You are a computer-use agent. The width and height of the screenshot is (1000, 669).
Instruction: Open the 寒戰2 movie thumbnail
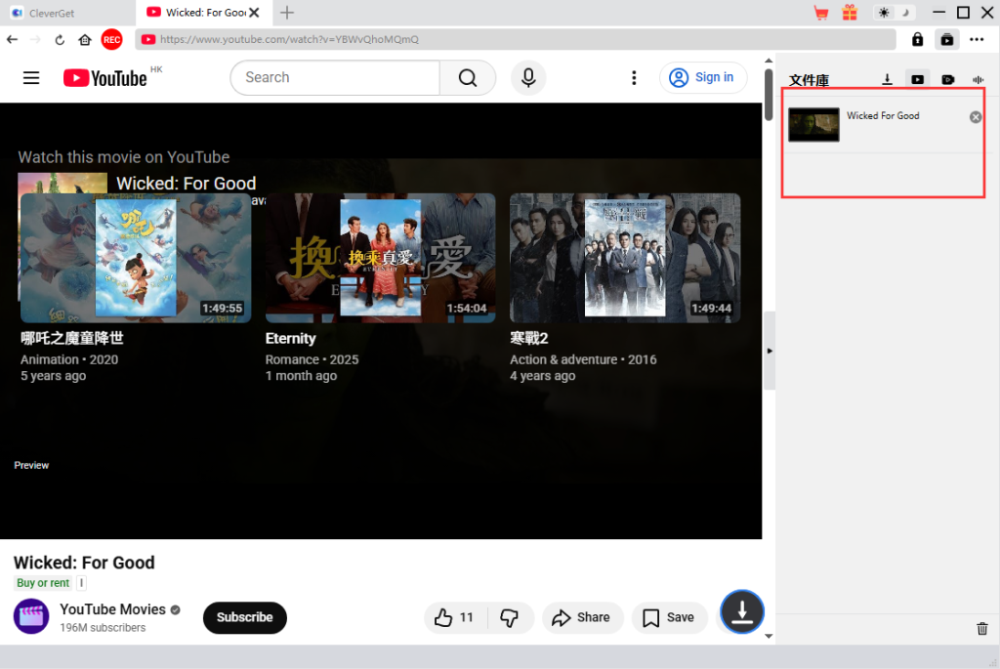(x=625, y=258)
